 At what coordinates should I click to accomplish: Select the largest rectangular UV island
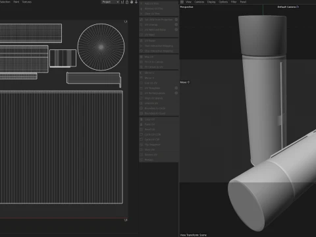point(61,147)
